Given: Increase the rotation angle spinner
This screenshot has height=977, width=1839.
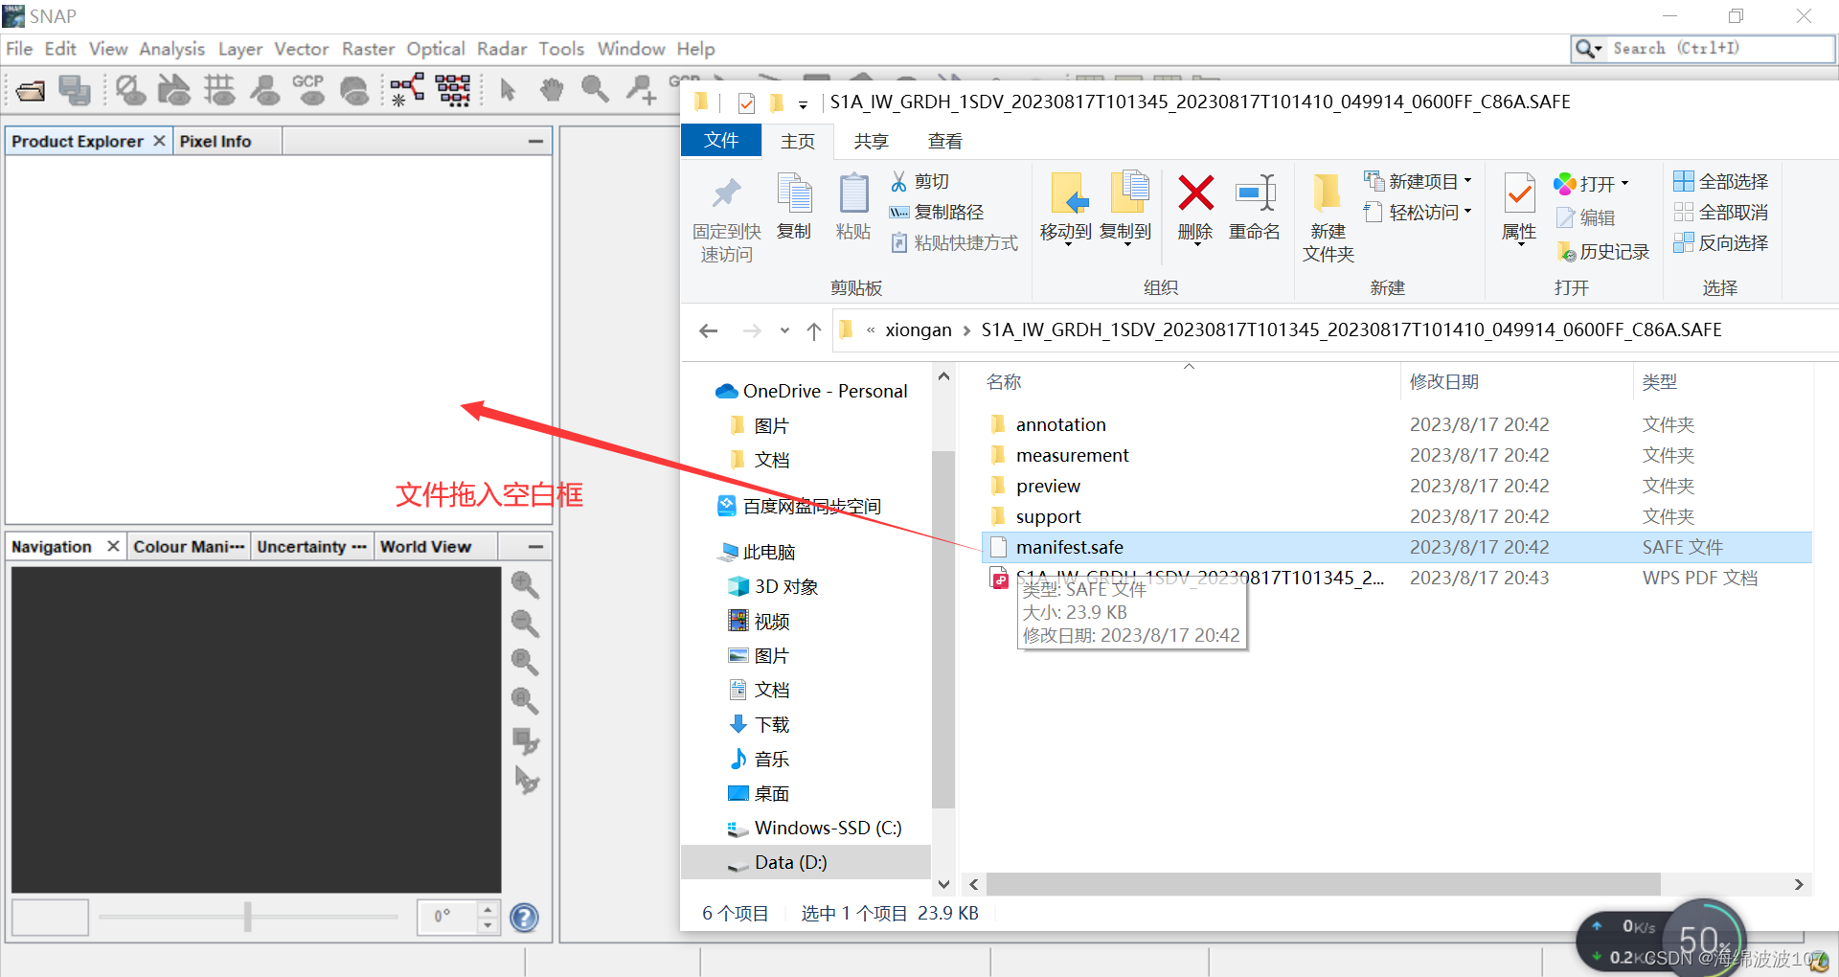Looking at the screenshot, I should pos(488,909).
